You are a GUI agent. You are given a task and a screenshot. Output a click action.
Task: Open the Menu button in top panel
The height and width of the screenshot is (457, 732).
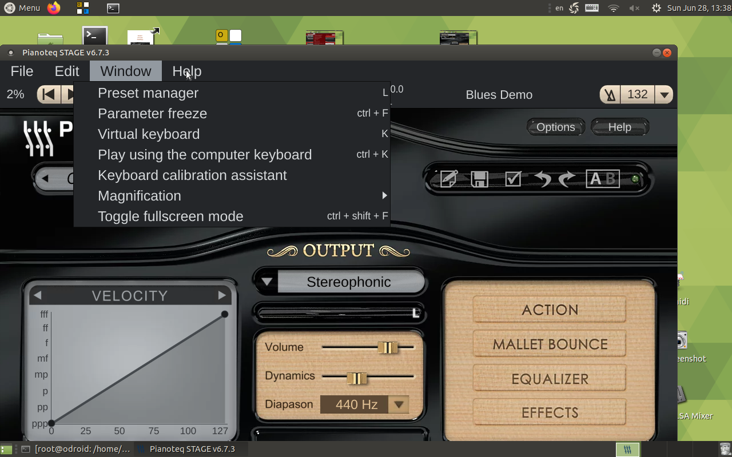click(23, 8)
